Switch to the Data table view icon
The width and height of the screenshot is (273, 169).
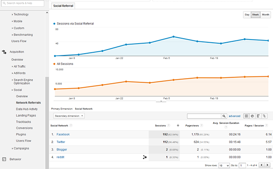[246, 116]
